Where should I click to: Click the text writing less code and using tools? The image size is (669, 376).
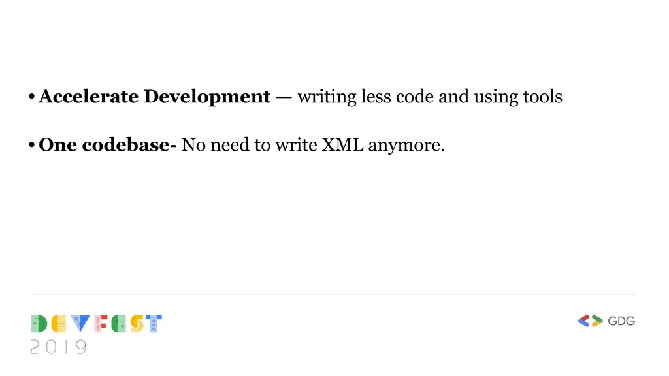430,97
